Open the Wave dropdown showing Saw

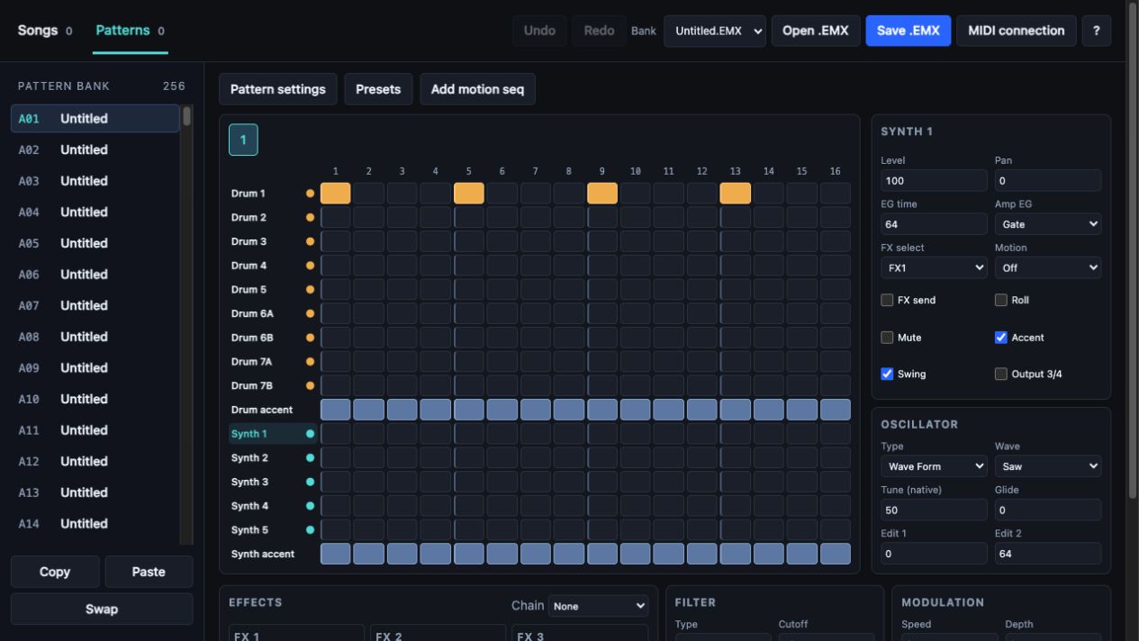(1048, 466)
